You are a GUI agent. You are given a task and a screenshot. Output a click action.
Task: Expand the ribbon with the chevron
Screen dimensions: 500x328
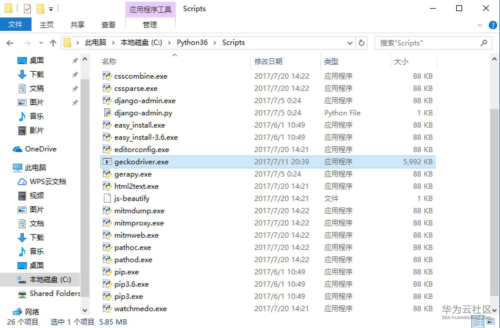480,25
